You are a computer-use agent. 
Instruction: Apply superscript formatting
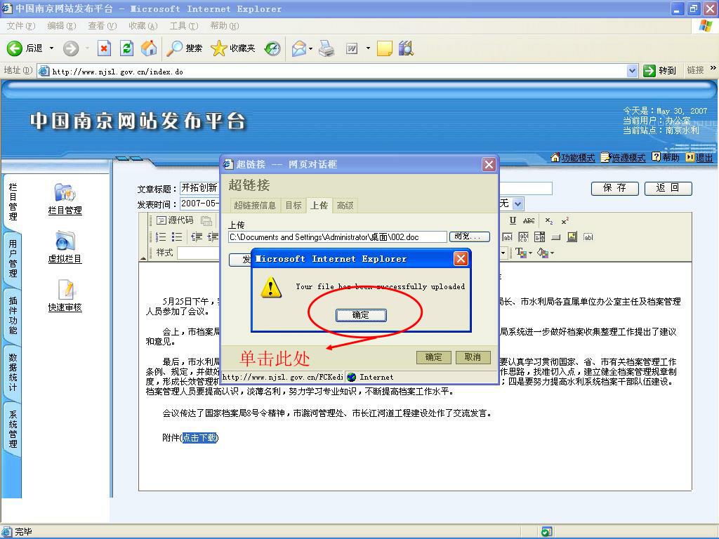click(565, 220)
